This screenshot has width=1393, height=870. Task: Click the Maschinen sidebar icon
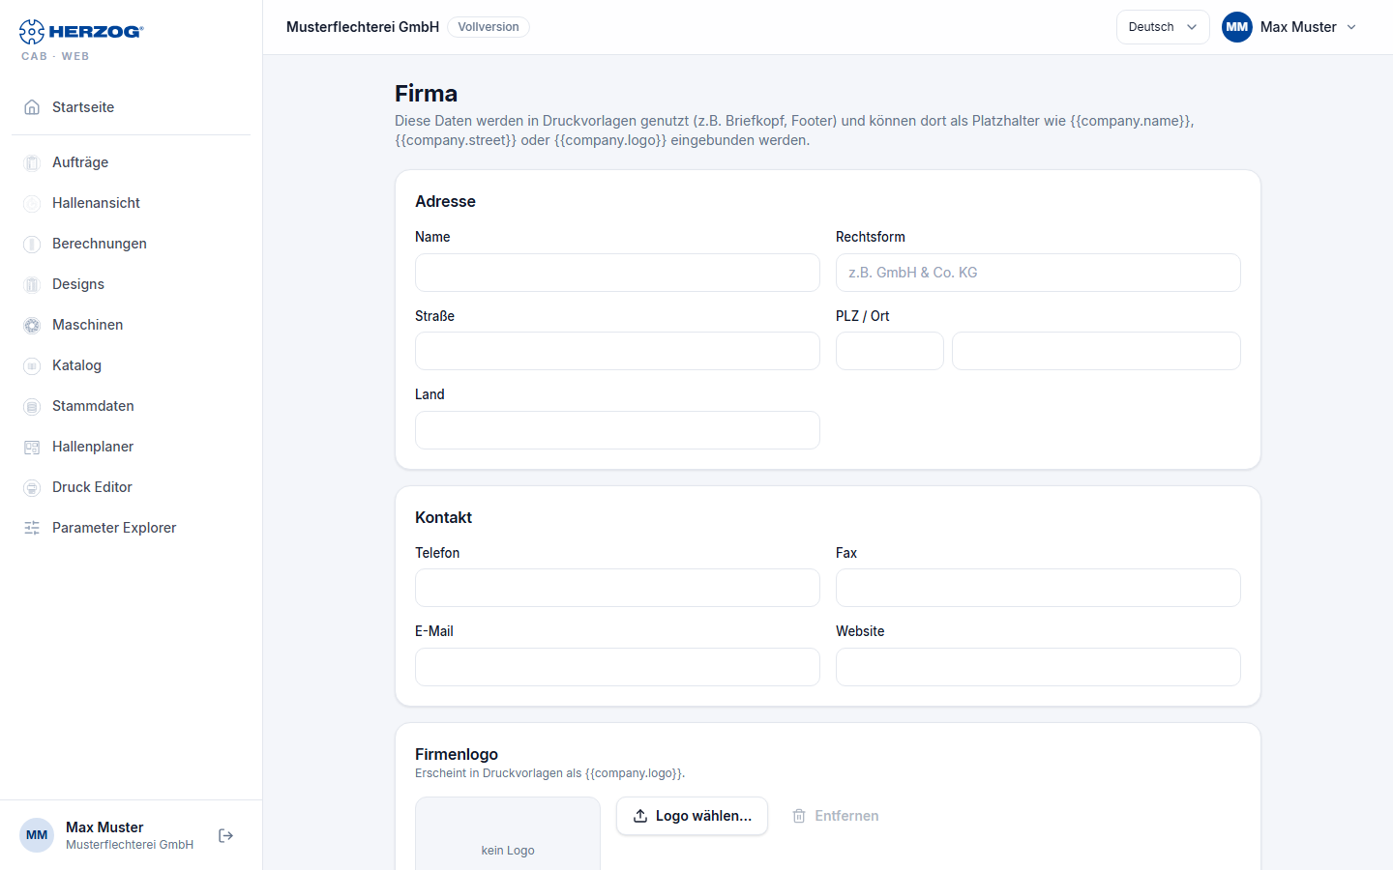pos(32,325)
